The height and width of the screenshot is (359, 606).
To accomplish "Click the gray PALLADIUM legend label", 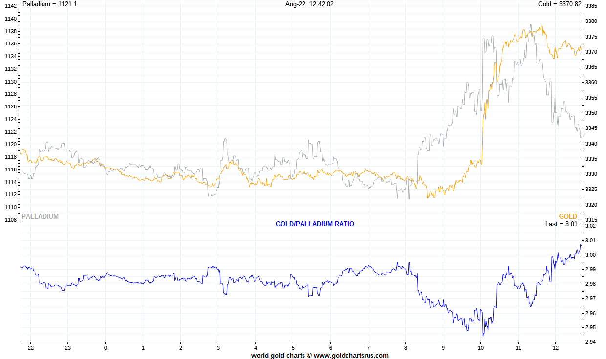I will 40,216.
